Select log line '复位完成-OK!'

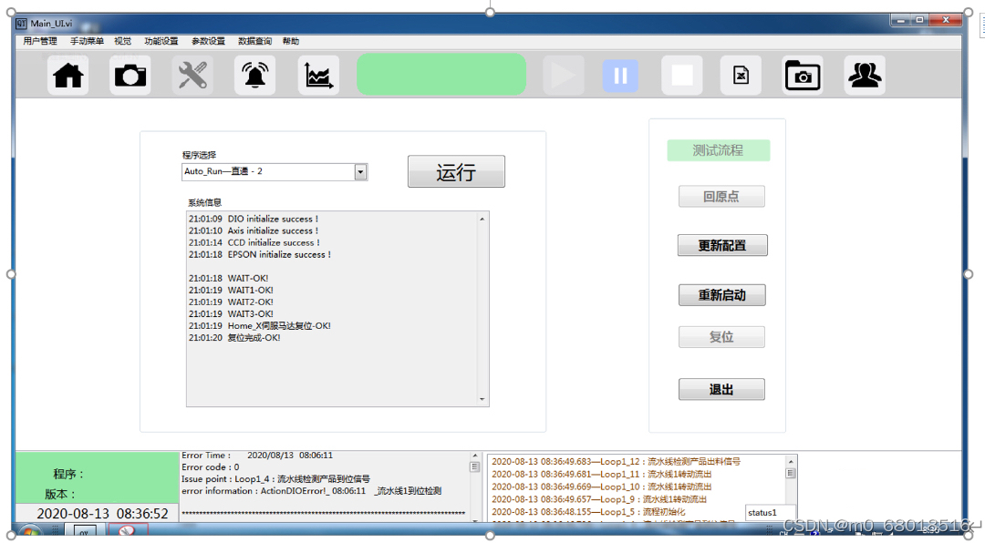[234, 338]
